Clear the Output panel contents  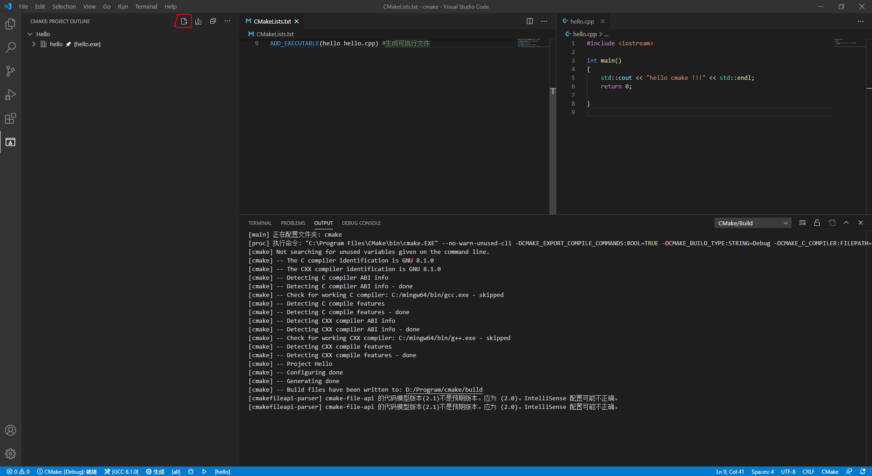pos(802,223)
